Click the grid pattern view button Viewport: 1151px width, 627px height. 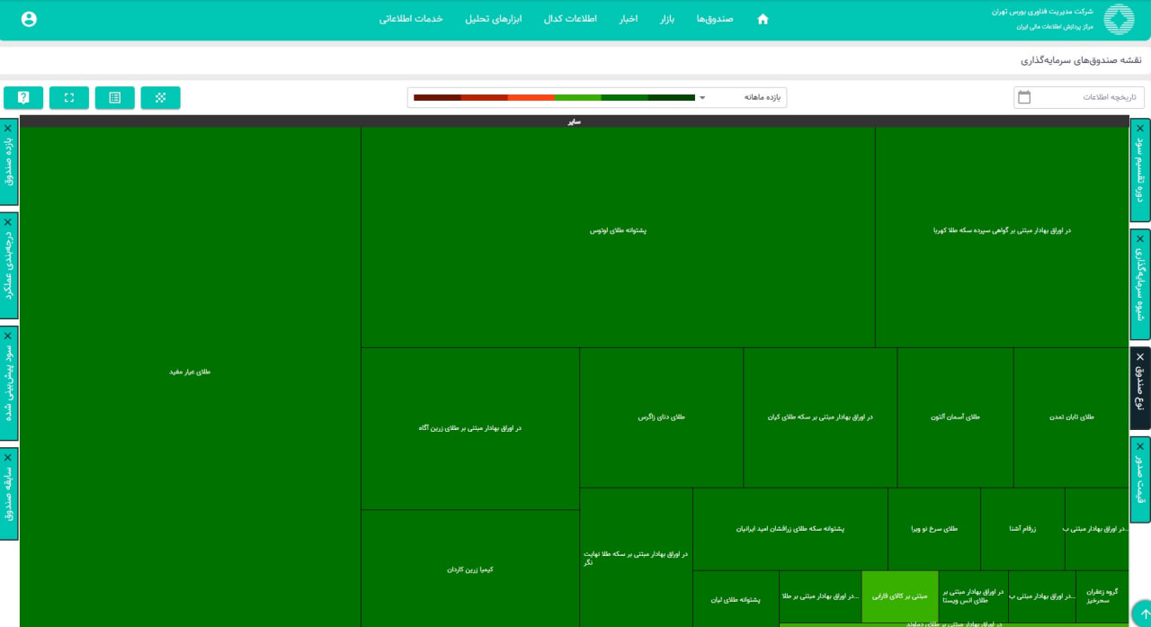pyautogui.click(x=160, y=98)
